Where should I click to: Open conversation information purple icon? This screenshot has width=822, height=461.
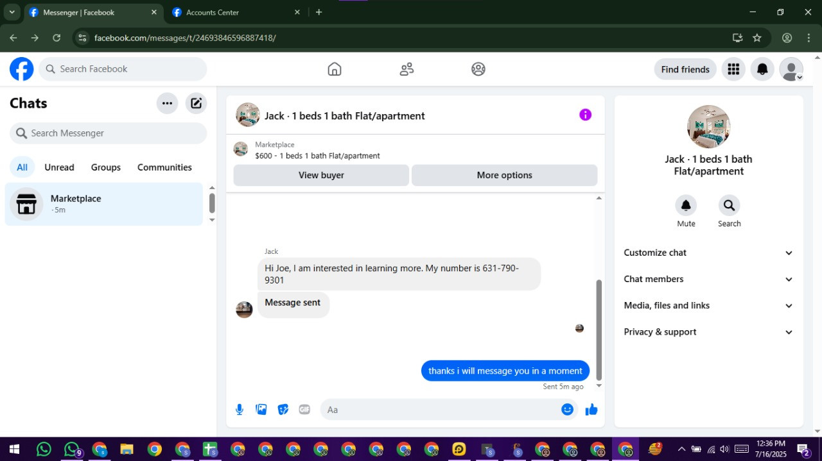pos(585,115)
